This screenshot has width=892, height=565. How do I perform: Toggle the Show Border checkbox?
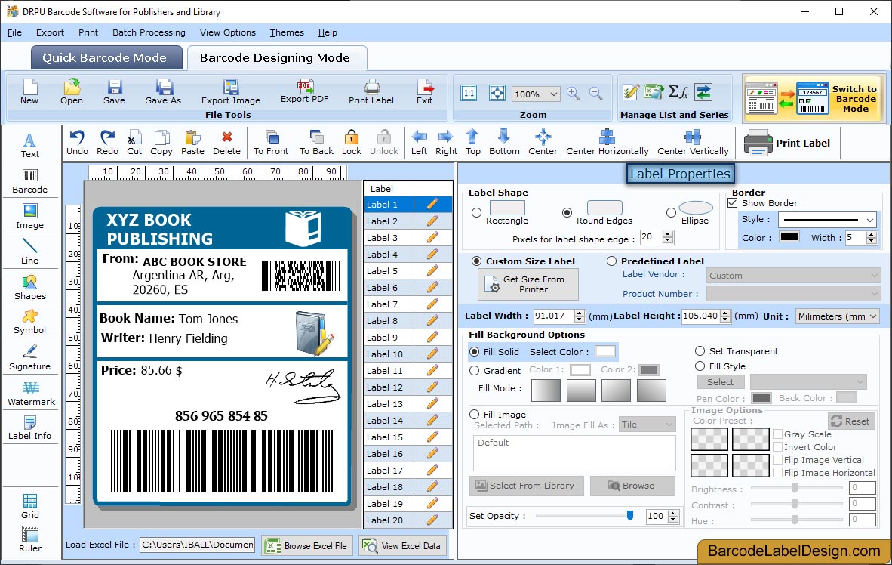[733, 202]
